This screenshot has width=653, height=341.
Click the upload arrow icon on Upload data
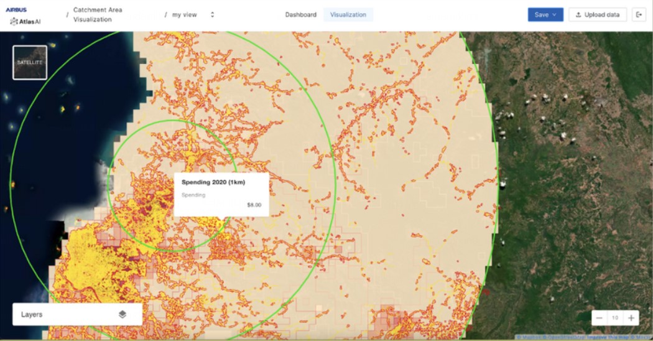point(578,14)
